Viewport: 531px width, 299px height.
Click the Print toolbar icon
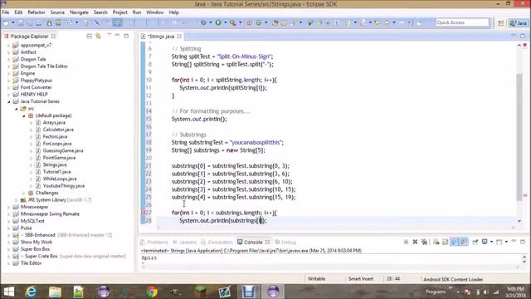(x=39, y=22)
